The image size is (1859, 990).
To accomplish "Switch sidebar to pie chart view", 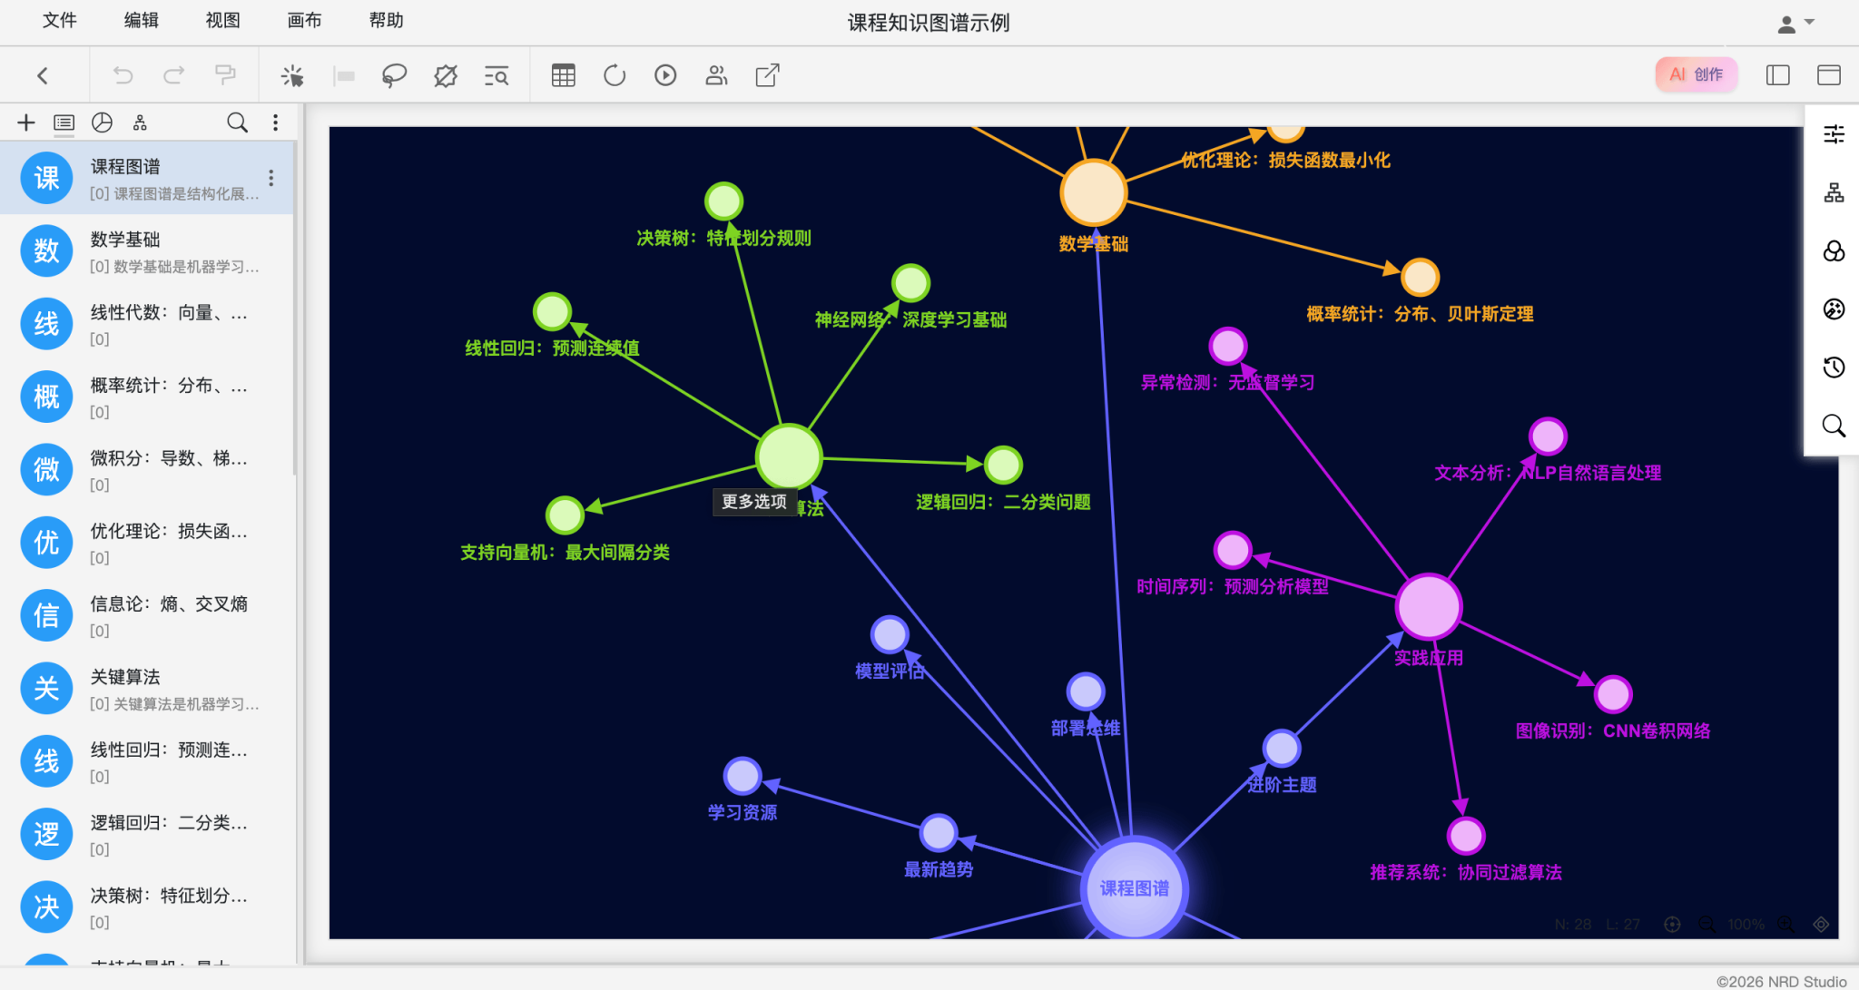I will click(102, 123).
